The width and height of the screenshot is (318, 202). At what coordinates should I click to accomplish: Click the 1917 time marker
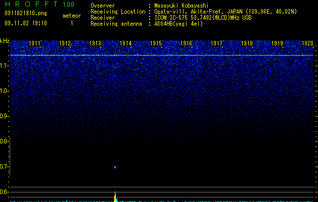216,43
